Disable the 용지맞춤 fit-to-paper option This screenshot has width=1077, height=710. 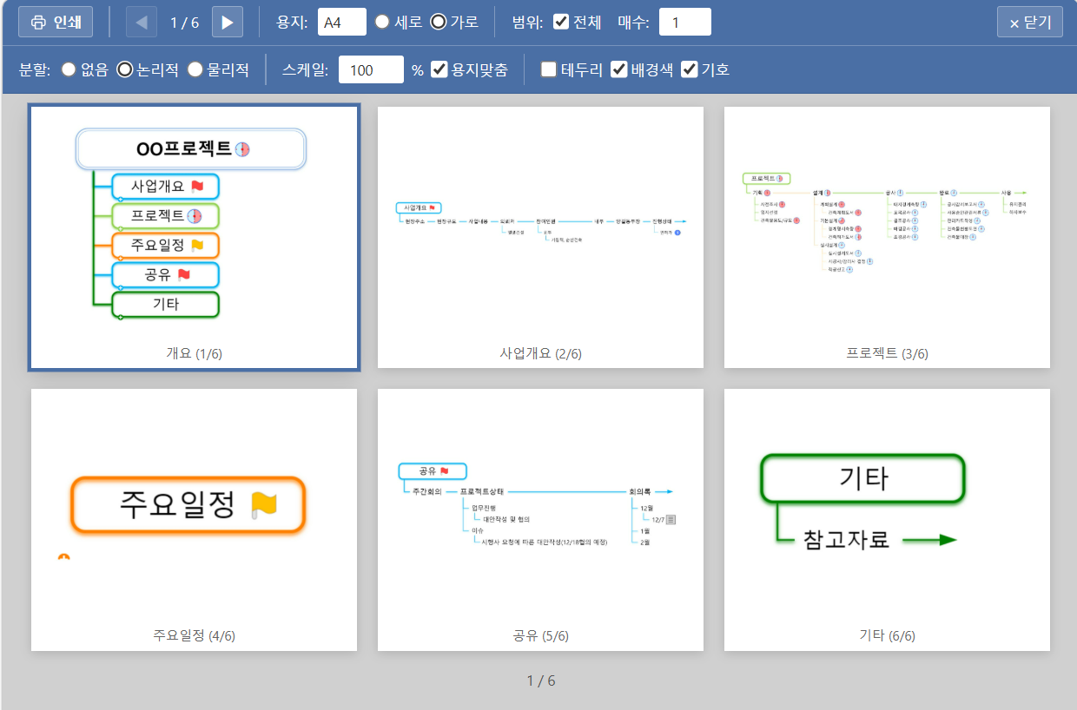pyautogui.click(x=439, y=69)
